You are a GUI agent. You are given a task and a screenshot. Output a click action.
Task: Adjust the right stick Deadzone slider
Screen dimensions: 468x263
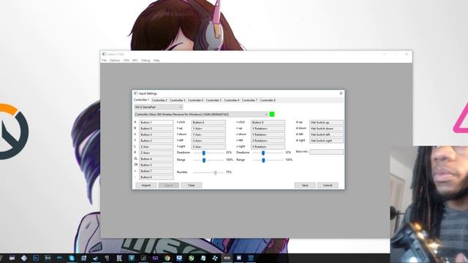pyautogui.click(x=263, y=153)
